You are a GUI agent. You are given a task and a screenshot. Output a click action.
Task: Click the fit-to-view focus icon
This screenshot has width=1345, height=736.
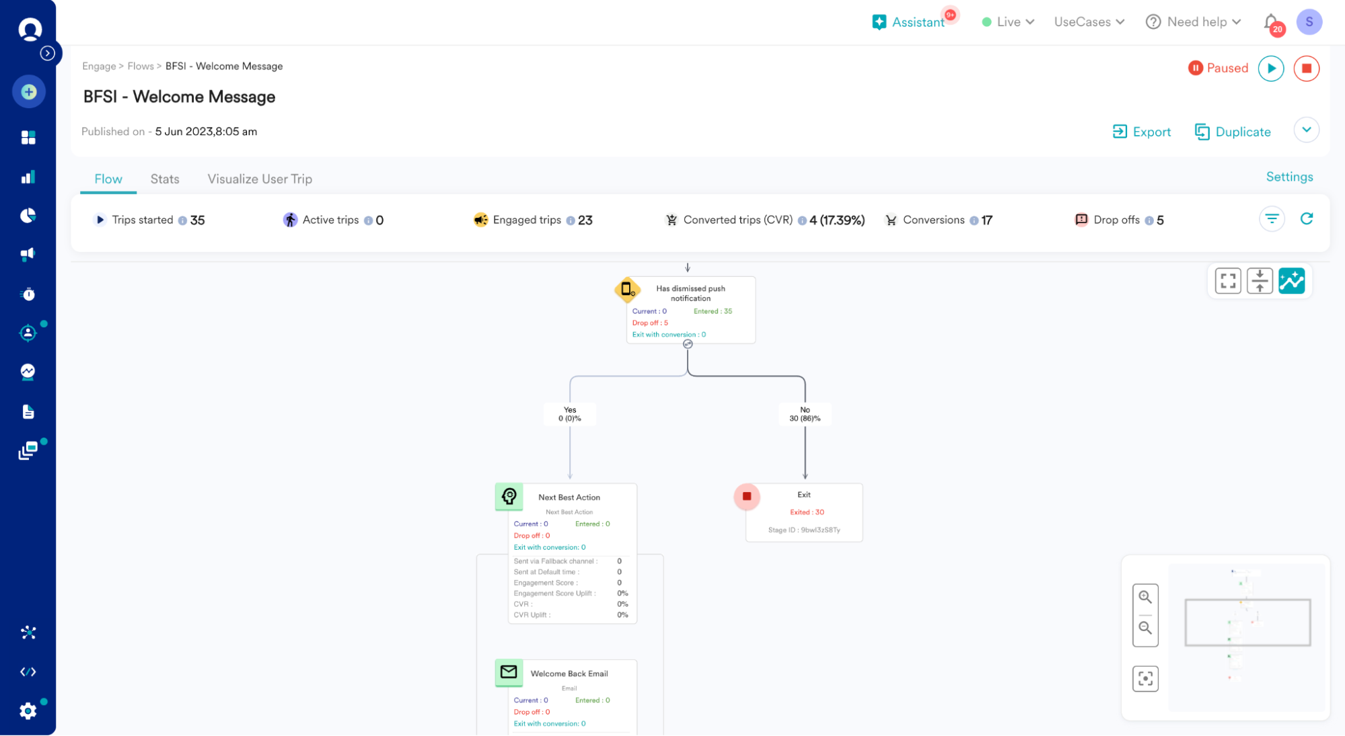[1144, 679]
